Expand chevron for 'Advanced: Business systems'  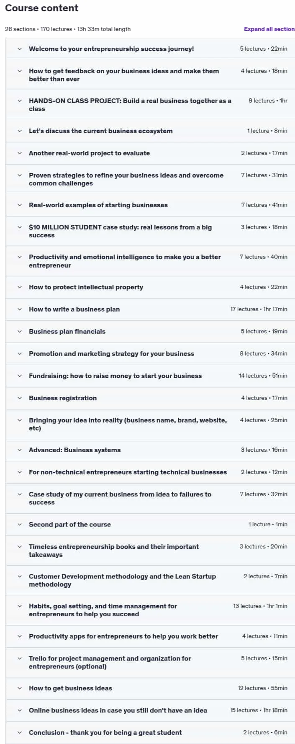[20, 450]
